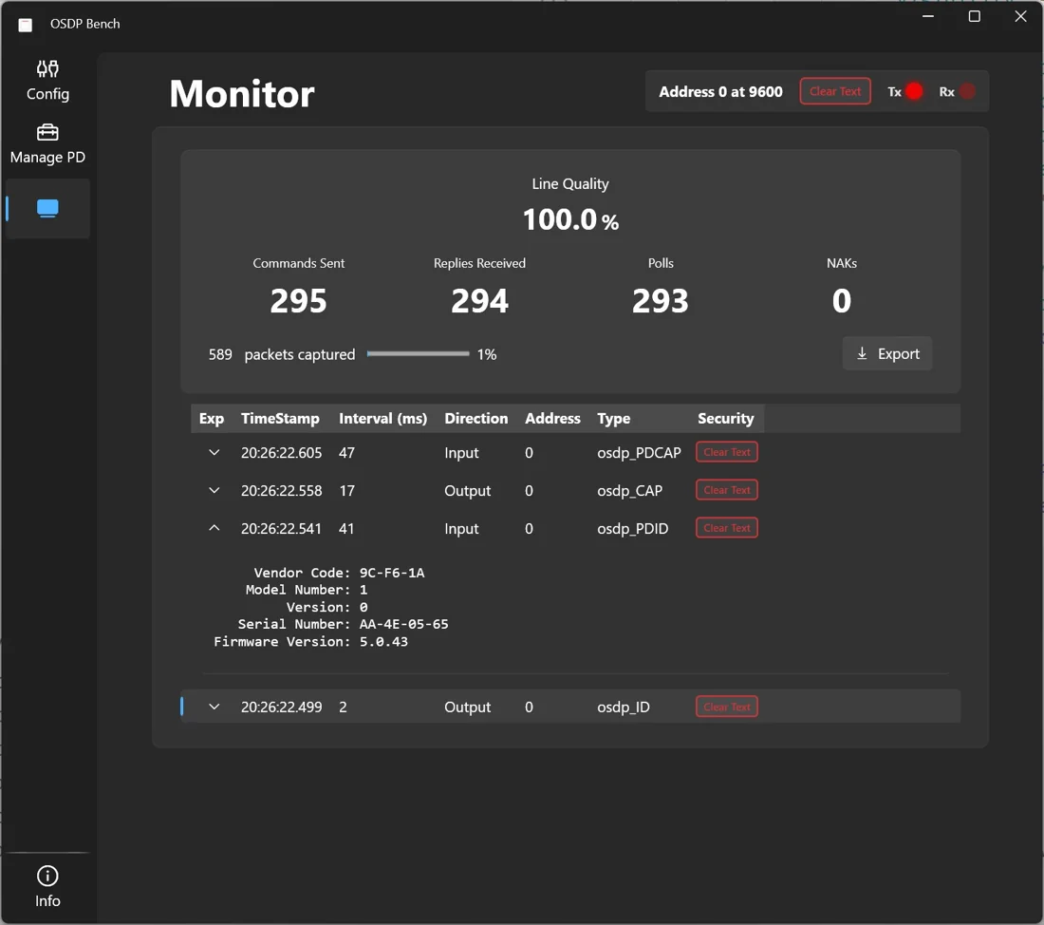Click Output direction in osdp_CAP row
Image resolution: width=1044 pixels, height=925 pixels.
click(x=467, y=490)
